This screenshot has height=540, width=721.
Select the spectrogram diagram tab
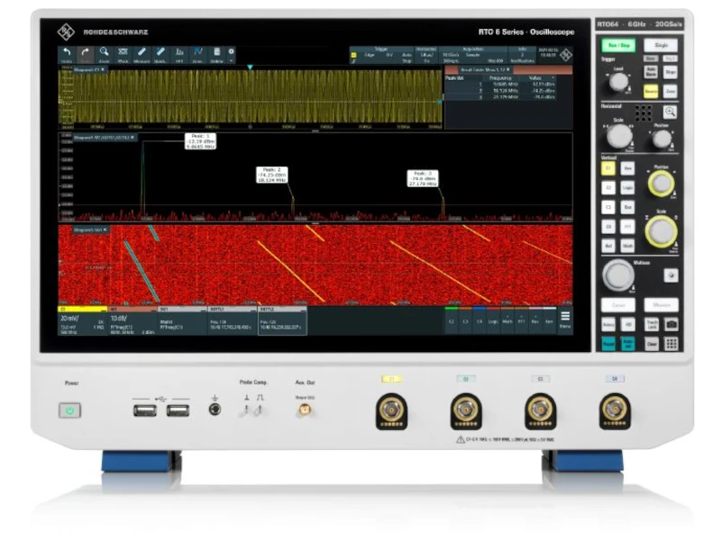click(89, 230)
